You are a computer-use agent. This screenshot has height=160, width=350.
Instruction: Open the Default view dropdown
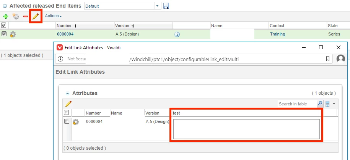(x=158, y=6)
